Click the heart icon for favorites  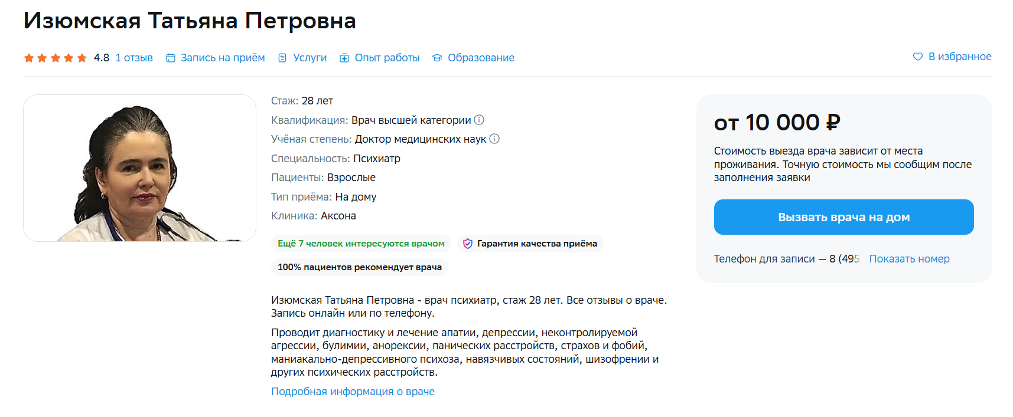tap(917, 57)
